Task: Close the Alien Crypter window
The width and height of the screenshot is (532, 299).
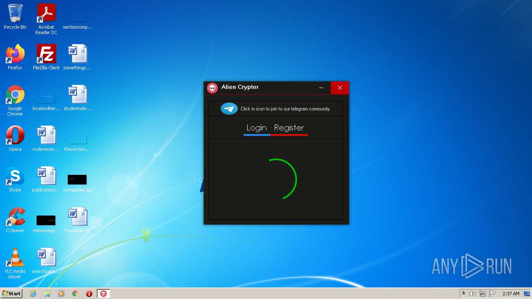Action: pyautogui.click(x=340, y=88)
